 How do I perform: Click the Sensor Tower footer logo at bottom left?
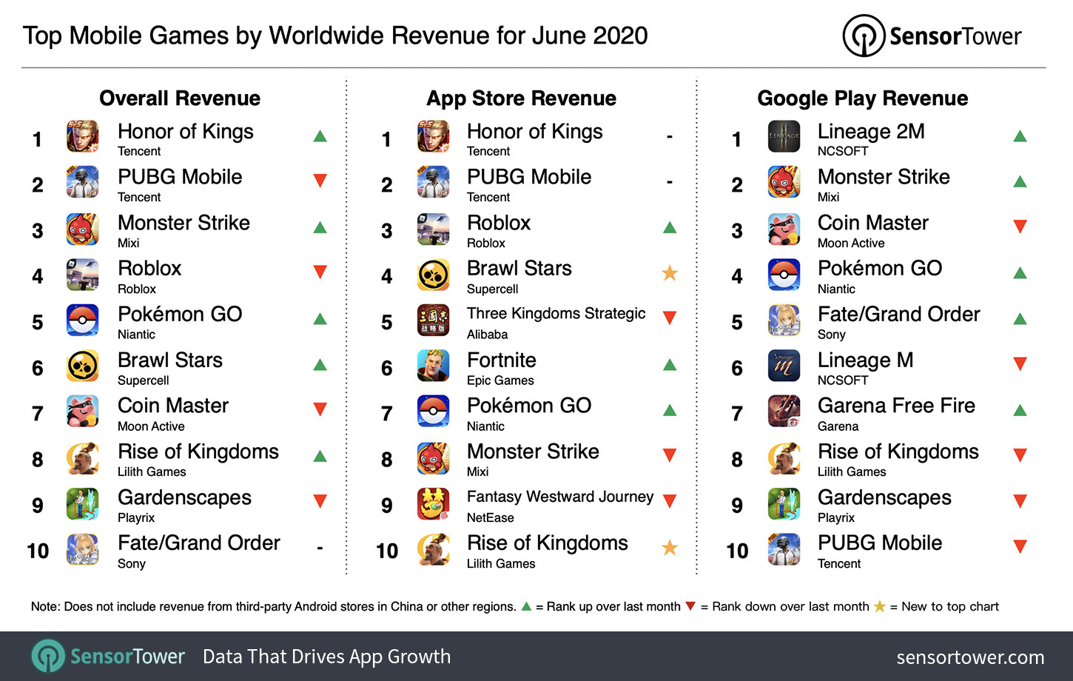(108, 657)
